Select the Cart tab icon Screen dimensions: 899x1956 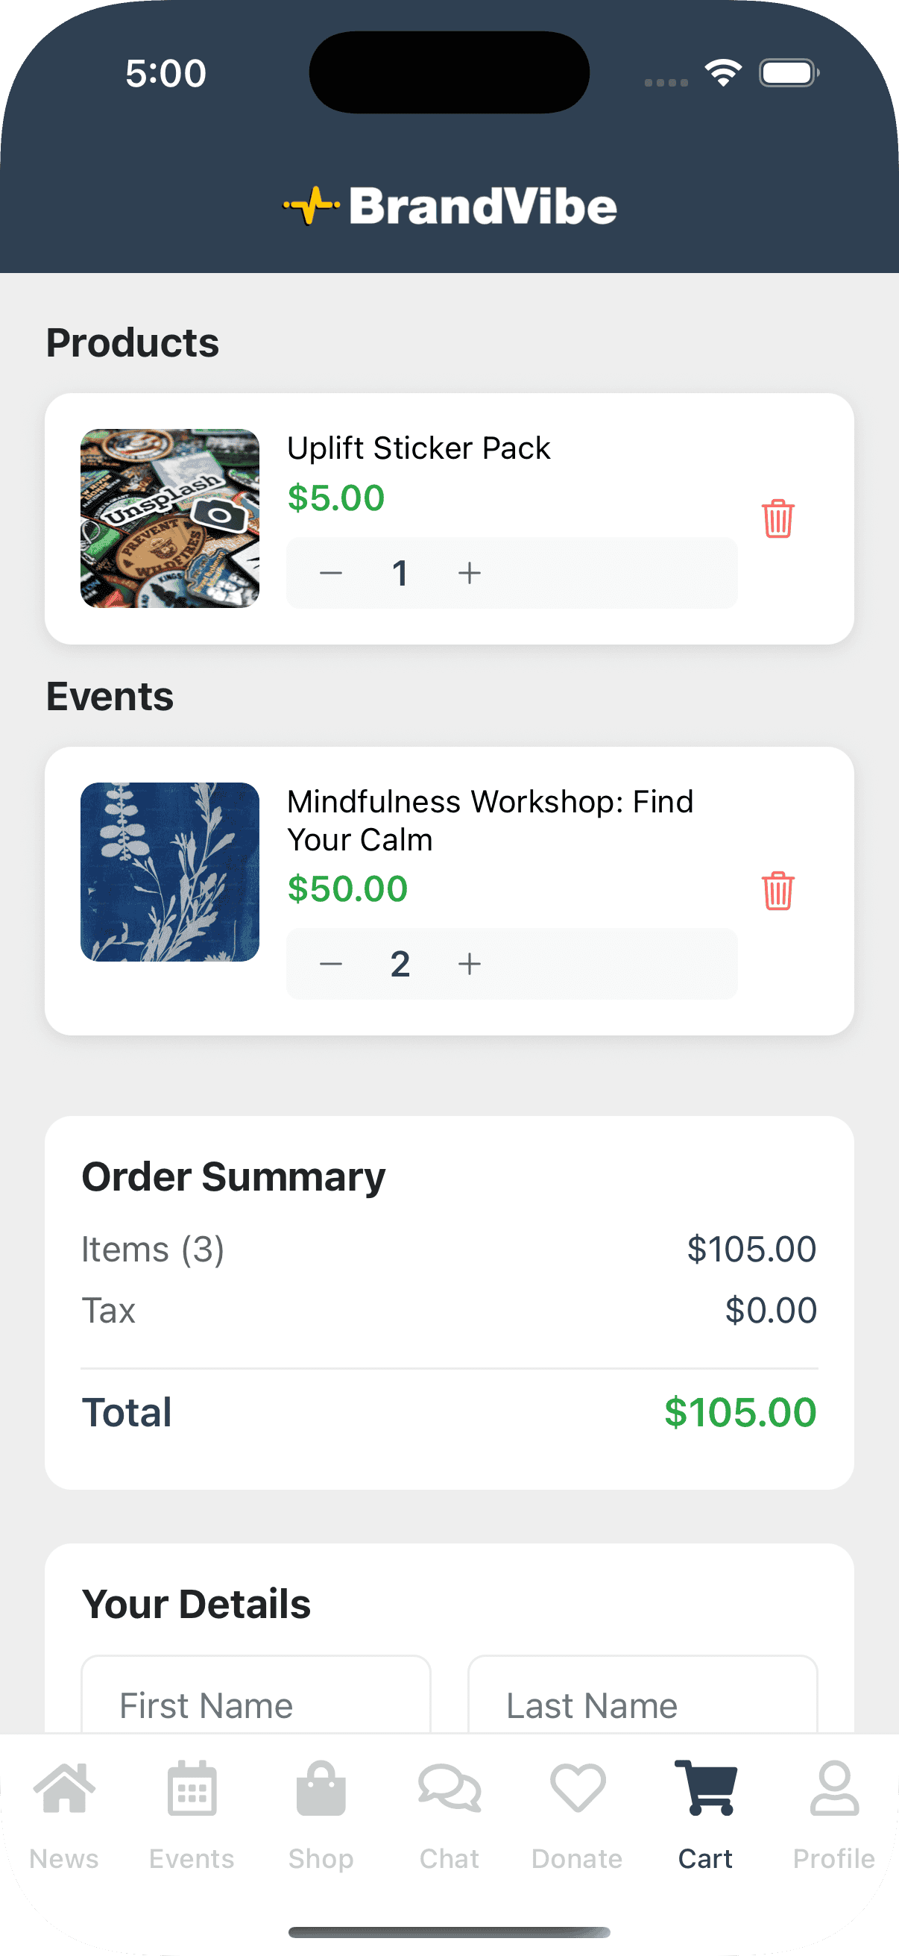[x=705, y=1790]
